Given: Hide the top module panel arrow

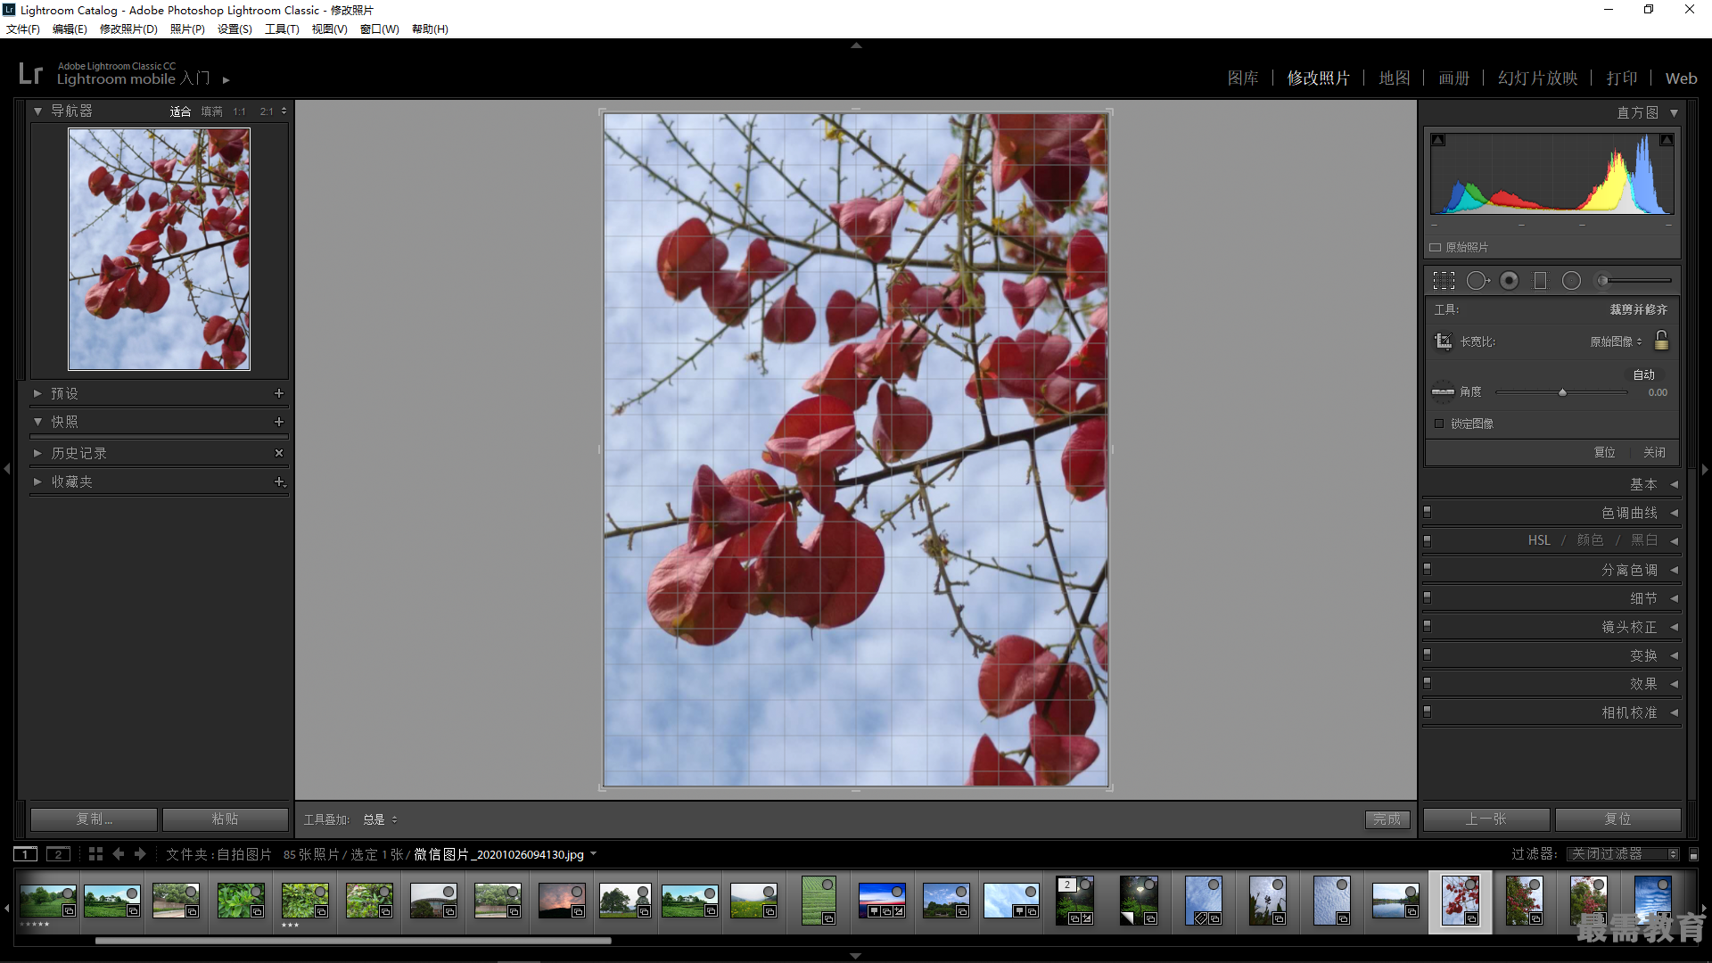Looking at the screenshot, I should (856, 45).
